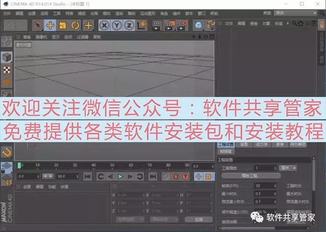Search objects magnifier icon in object manager

coord(294,23)
